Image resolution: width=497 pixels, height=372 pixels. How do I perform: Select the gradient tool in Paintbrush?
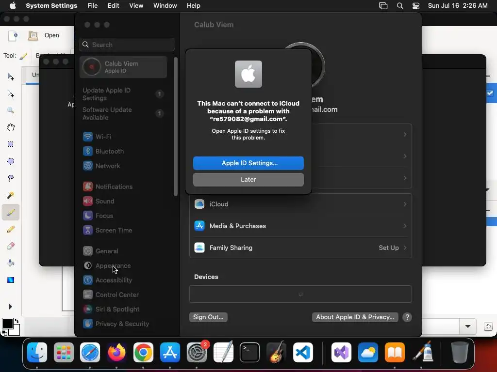coord(11,280)
